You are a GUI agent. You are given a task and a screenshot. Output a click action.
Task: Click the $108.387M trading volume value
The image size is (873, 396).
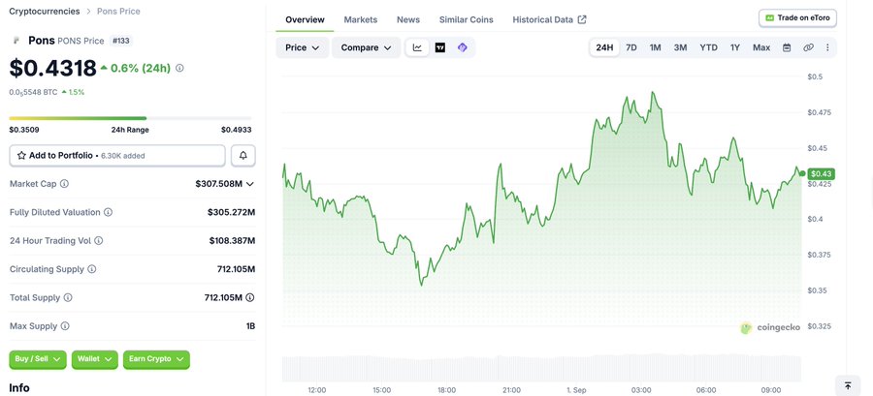(232, 240)
